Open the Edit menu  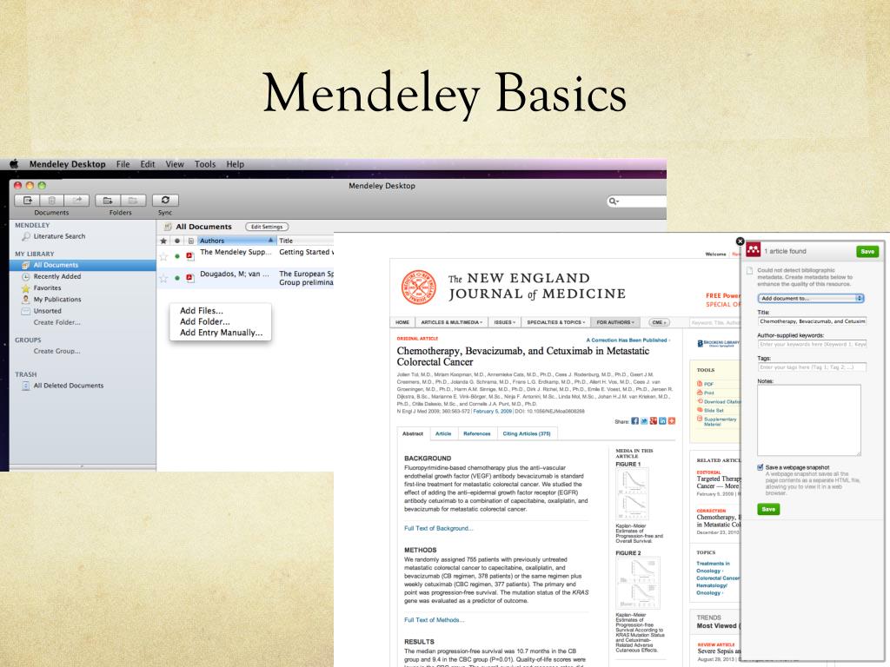click(148, 164)
